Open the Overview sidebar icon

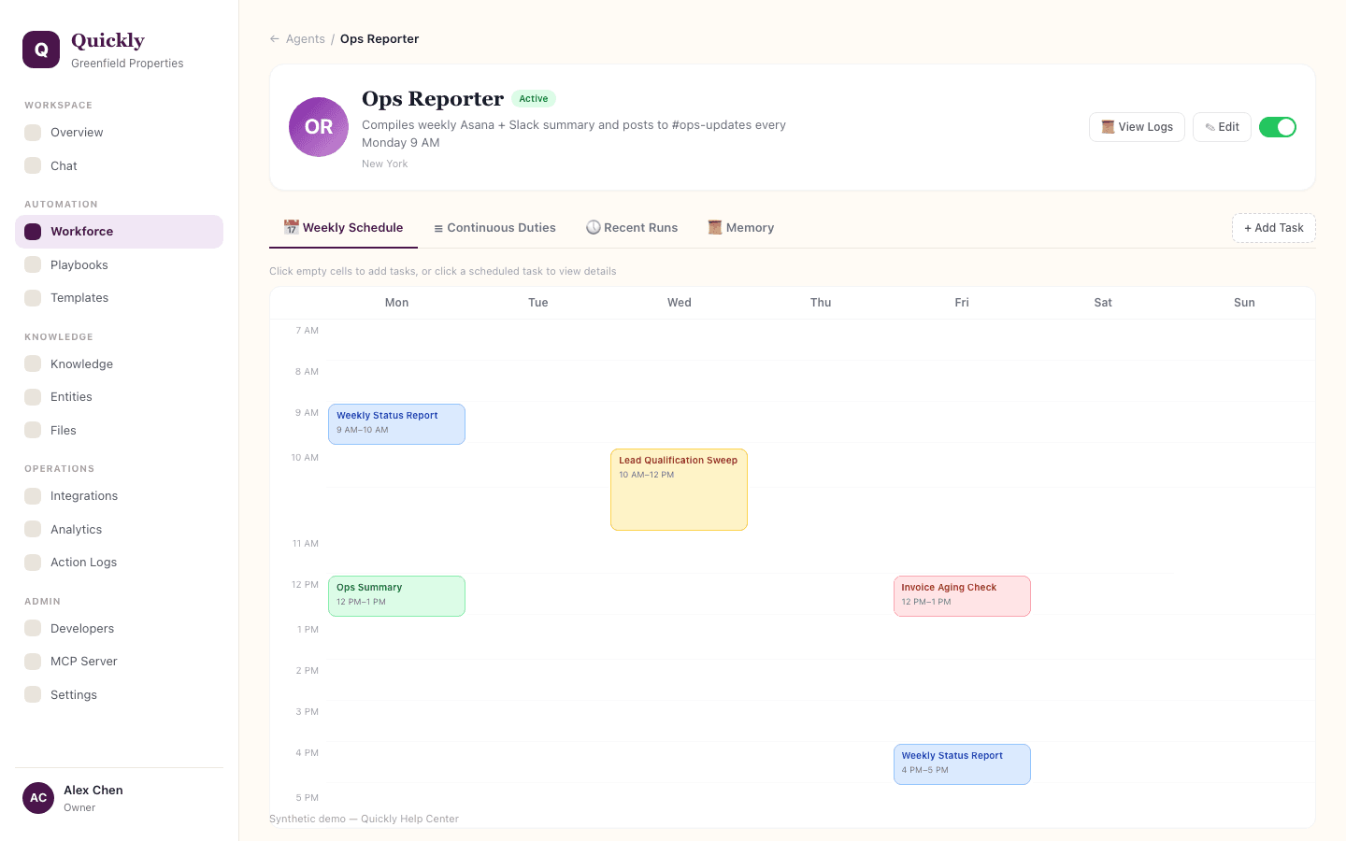(x=33, y=133)
